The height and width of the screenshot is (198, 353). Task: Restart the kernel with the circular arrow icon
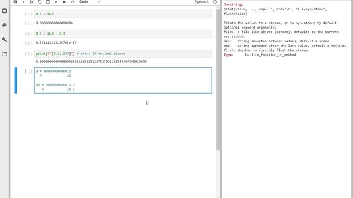(72, 2)
